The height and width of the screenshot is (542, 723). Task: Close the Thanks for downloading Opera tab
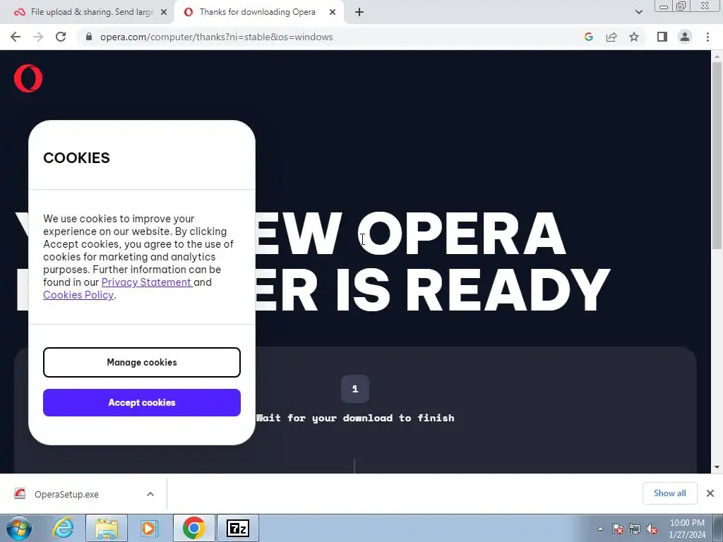click(333, 12)
